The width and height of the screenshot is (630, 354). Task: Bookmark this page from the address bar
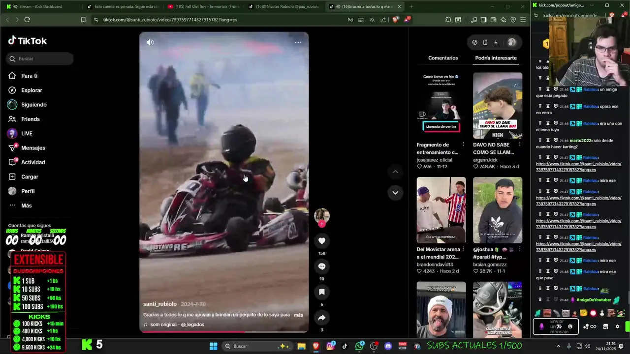[x=83, y=20]
